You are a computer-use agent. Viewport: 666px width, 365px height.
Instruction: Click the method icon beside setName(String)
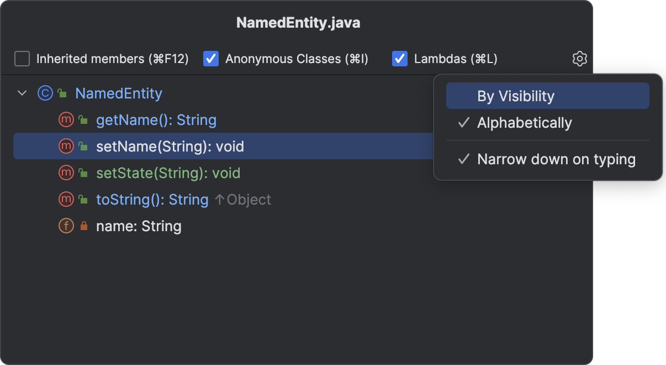66,146
